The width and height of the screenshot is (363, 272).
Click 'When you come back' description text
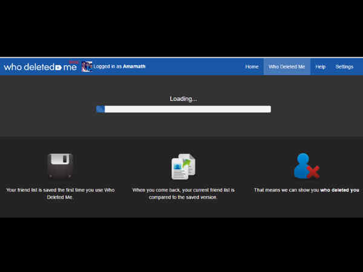[x=183, y=193]
